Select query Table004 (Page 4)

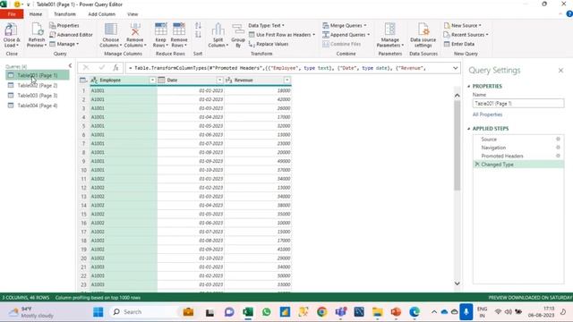[38, 106]
